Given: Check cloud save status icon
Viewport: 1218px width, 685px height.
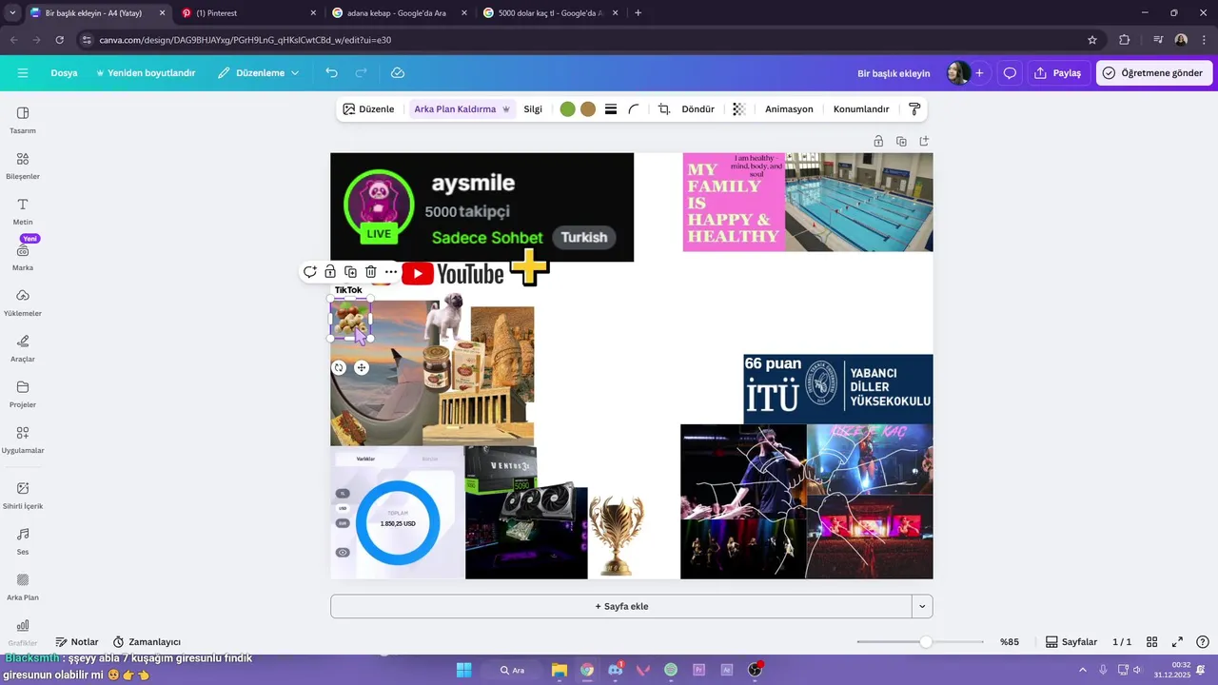Looking at the screenshot, I should click(398, 73).
